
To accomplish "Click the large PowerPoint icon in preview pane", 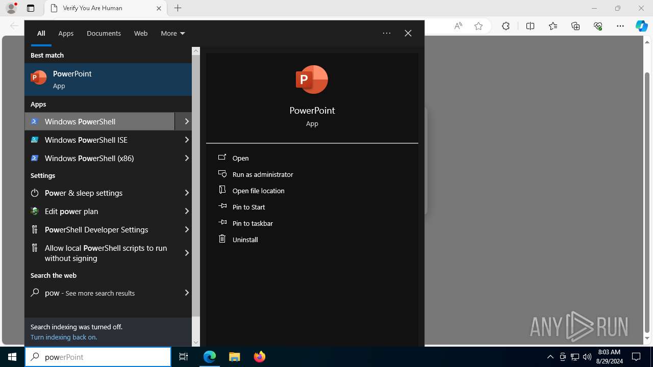I will tap(312, 80).
